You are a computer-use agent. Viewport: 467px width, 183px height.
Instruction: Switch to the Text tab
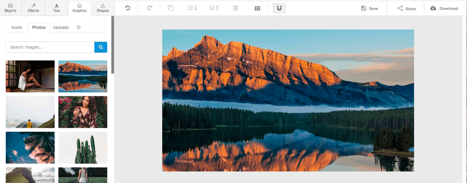pos(57,8)
